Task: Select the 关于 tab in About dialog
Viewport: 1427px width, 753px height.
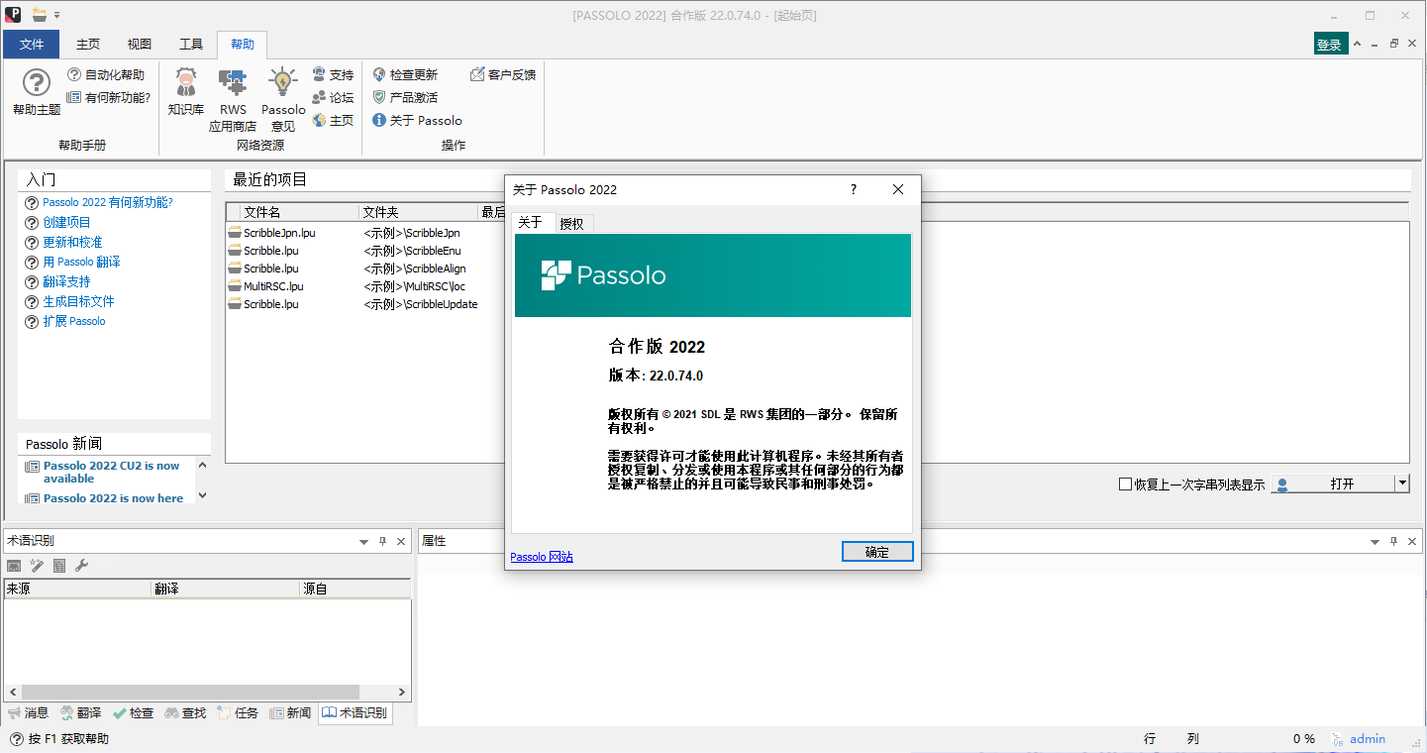Action: point(531,222)
